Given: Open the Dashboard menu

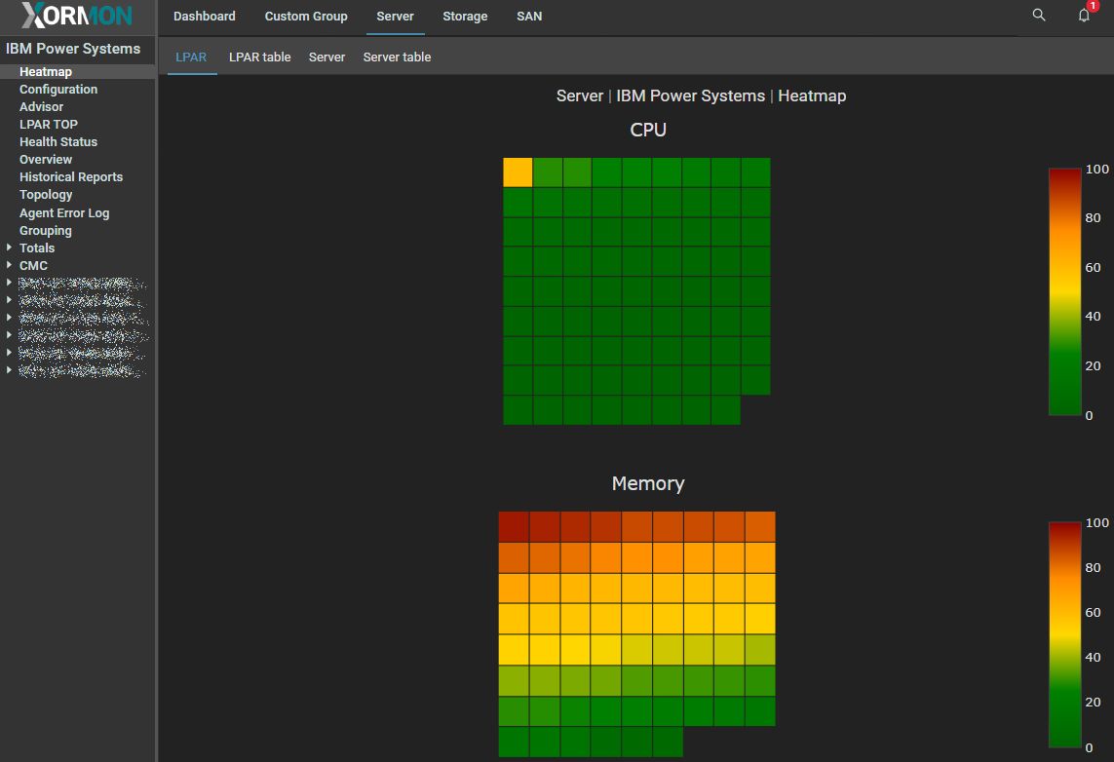Looking at the screenshot, I should pos(204,17).
